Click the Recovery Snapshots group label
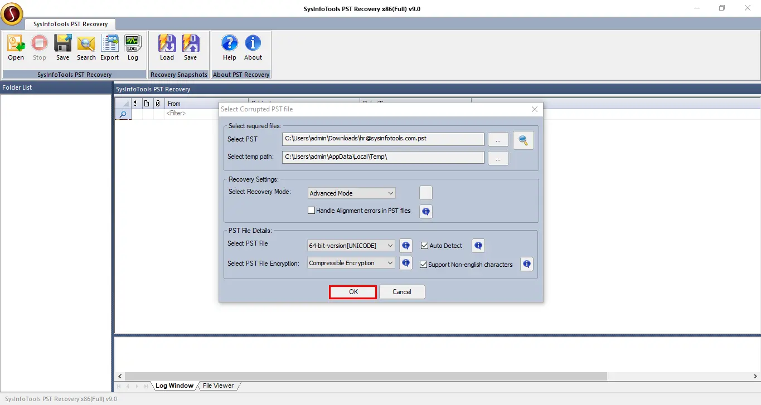Image resolution: width=761 pixels, height=405 pixels. [179, 75]
